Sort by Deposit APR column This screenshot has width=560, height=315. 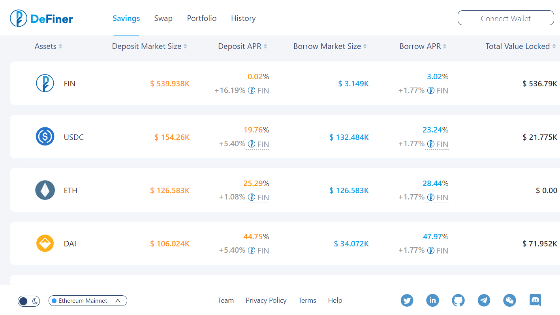[x=242, y=46]
